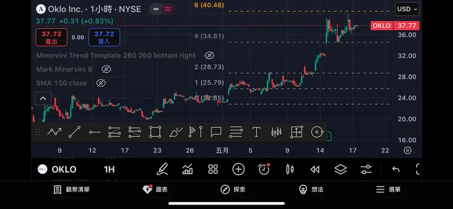Select the rectangle shape tool
Screen dimensions: 453x209
click(155, 132)
